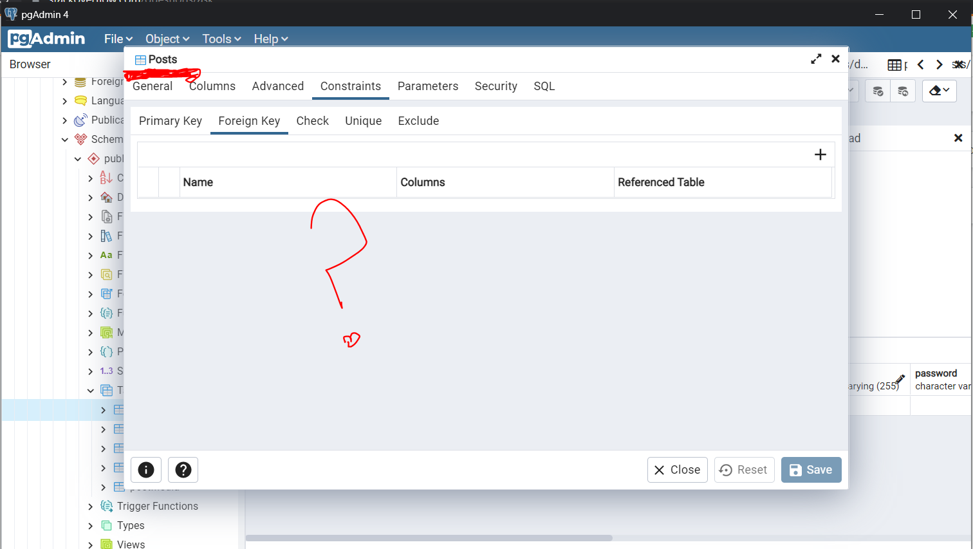Image resolution: width=973 pixels, height=549 pixels.
Task: Click the pencil edit icon in varying(255) column header
Action: (900, 379)
